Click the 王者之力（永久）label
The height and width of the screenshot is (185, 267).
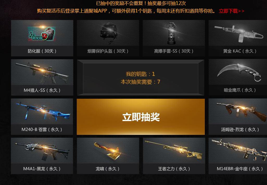(x=174, y=169)
